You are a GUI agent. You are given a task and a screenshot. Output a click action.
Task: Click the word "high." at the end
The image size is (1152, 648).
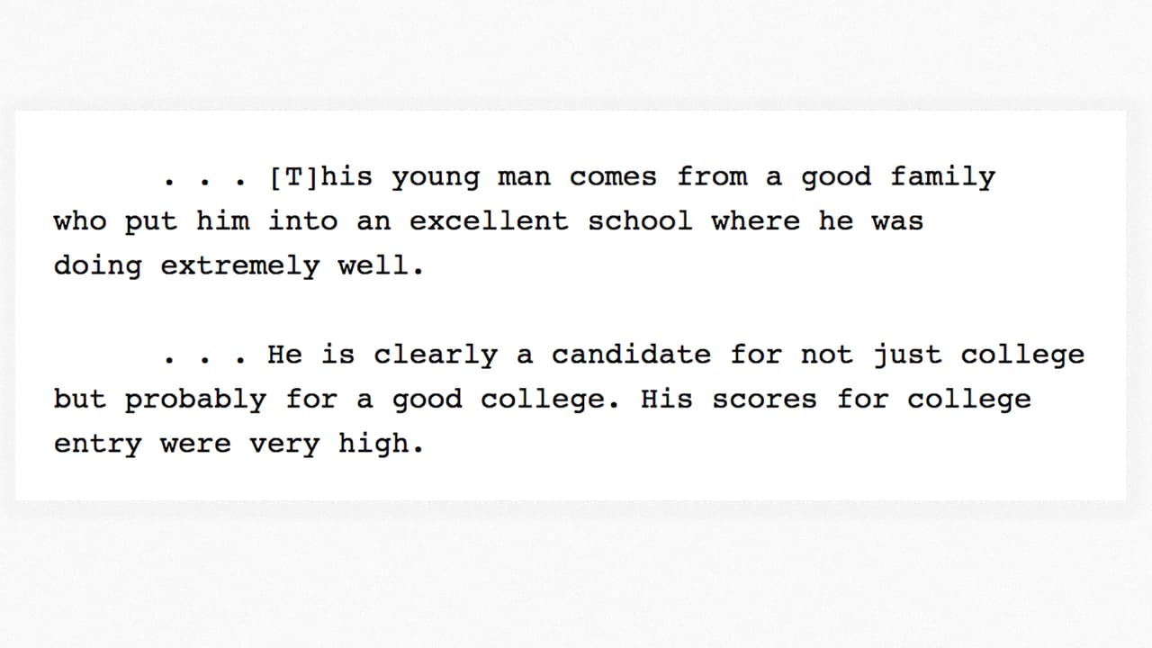381,444
